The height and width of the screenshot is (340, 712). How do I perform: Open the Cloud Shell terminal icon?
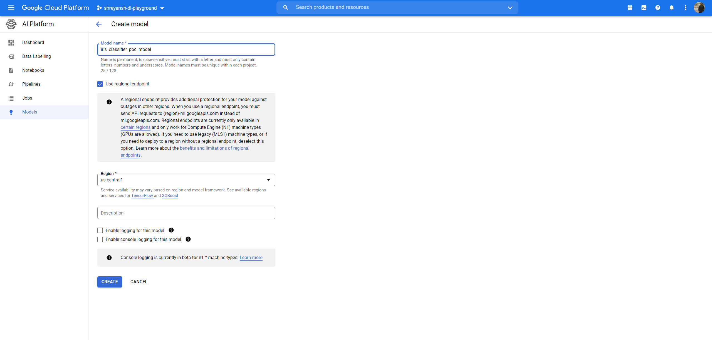click(x=644, y=8)
